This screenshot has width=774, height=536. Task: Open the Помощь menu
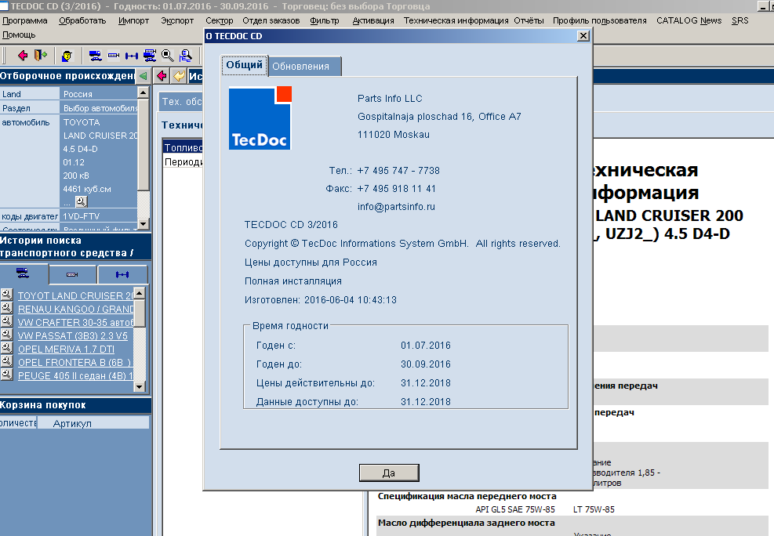tap(19, 35)
